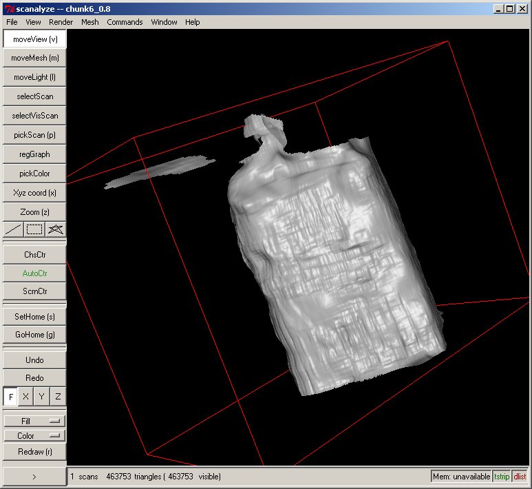Select the Y axis rotation constraint
The width and height of the screenshot is (532, 489).
click(x=42, y=397)
